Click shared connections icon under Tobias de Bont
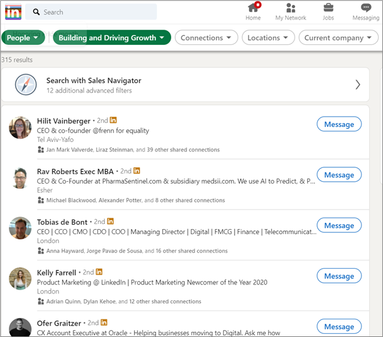The image size is (383, 337). (41, 251)
